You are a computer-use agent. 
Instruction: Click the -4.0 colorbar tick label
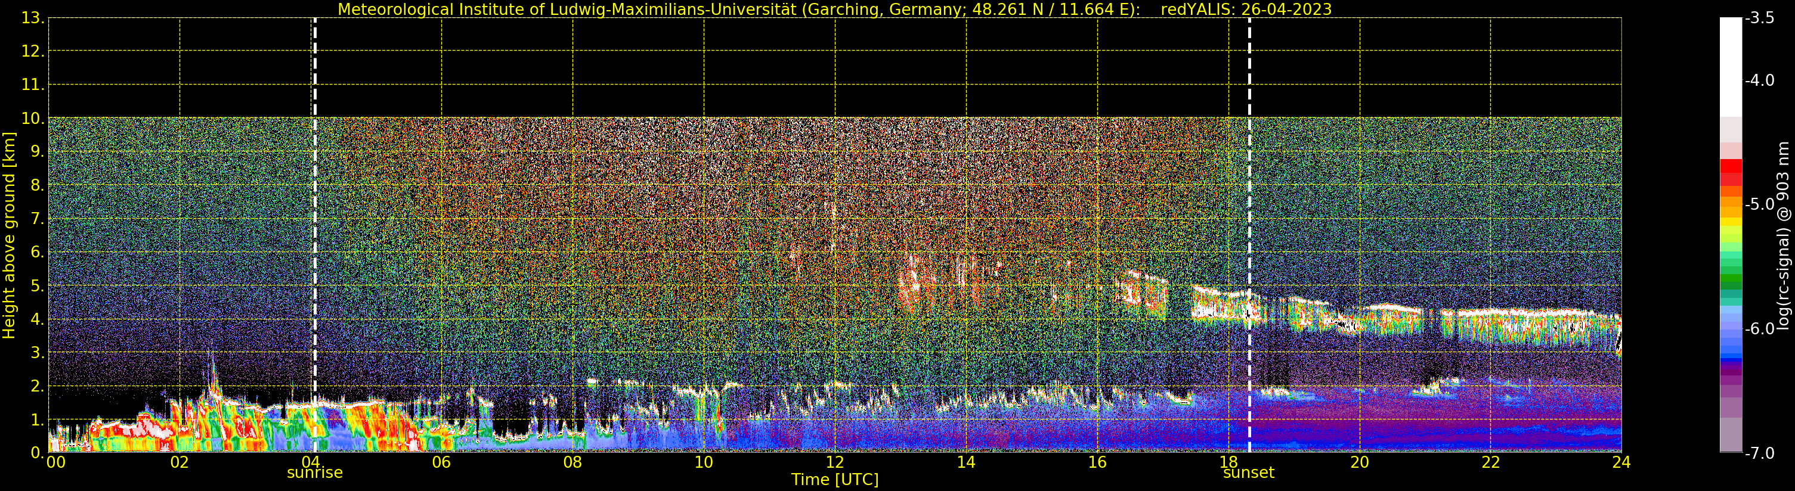(x=1759, y=80)
